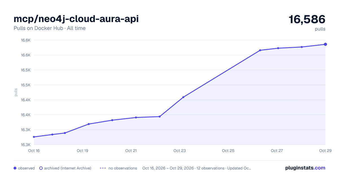Click the 16,586 total pulls figure
Image resolution: width=339 pixels, height=178 pixels.
307,19
